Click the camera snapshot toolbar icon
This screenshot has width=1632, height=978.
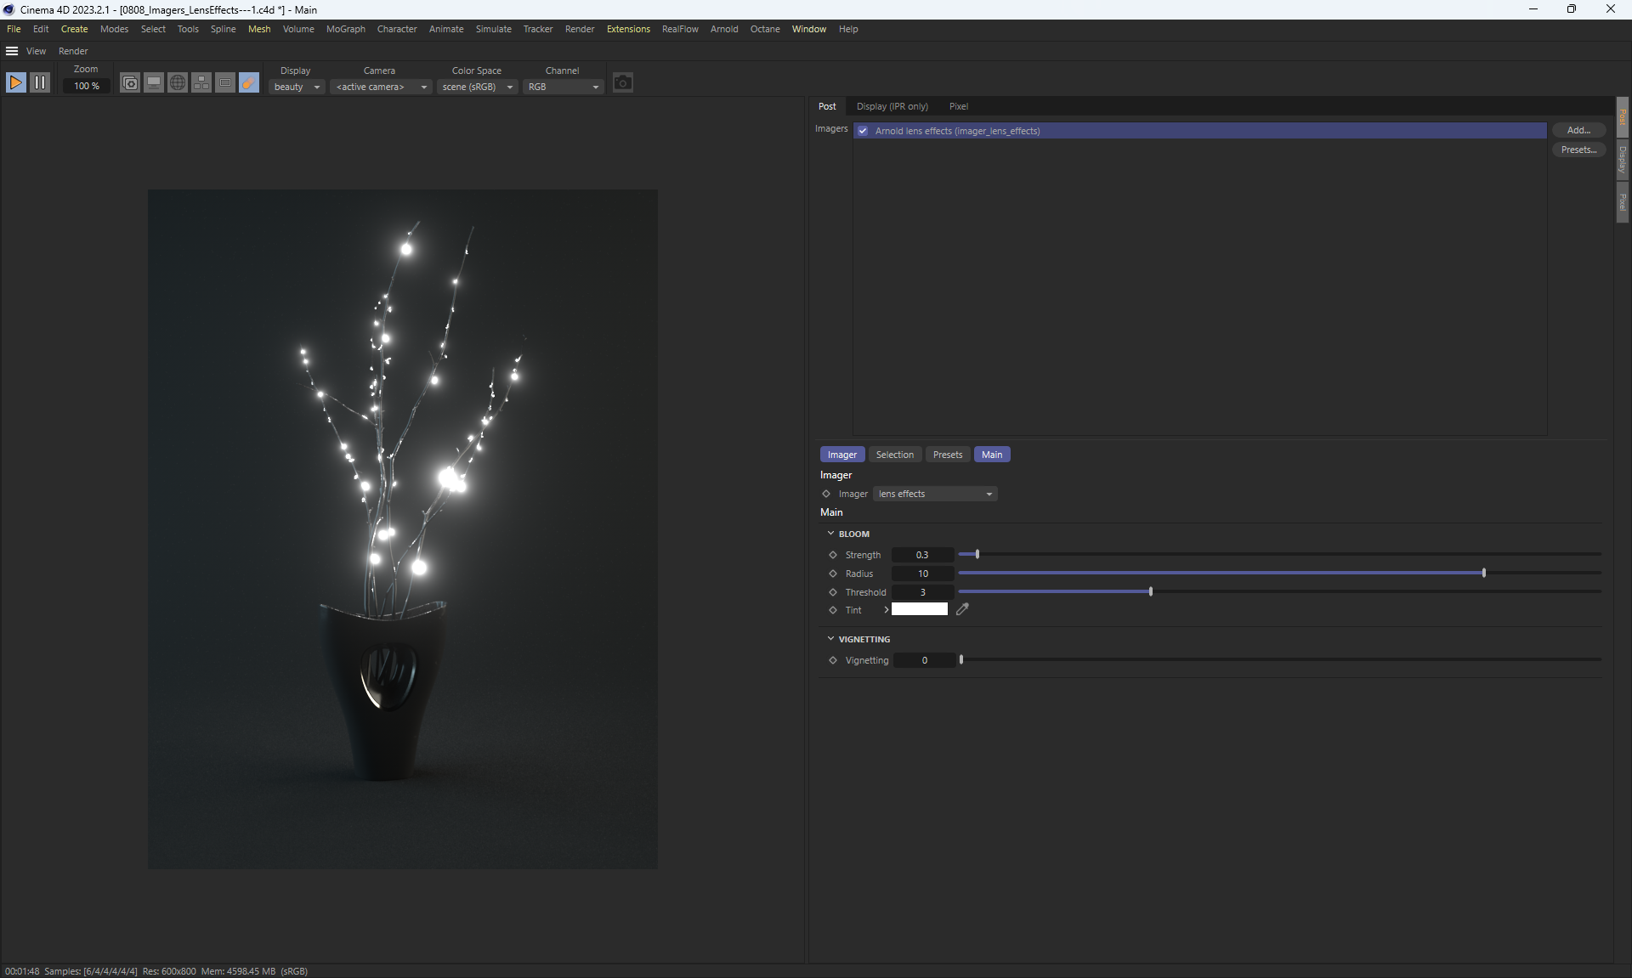point(129,82)
